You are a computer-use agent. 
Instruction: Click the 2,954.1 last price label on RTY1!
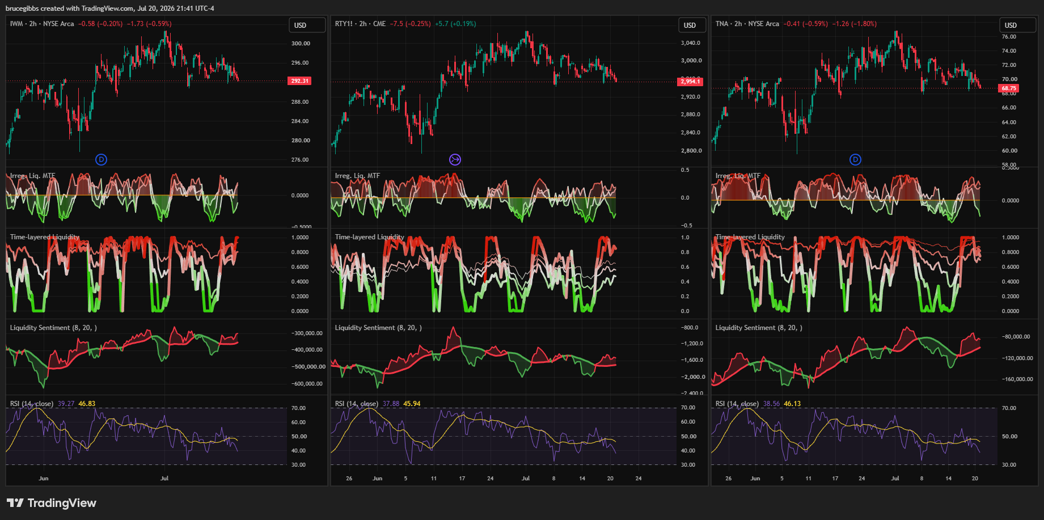(690, 82)
